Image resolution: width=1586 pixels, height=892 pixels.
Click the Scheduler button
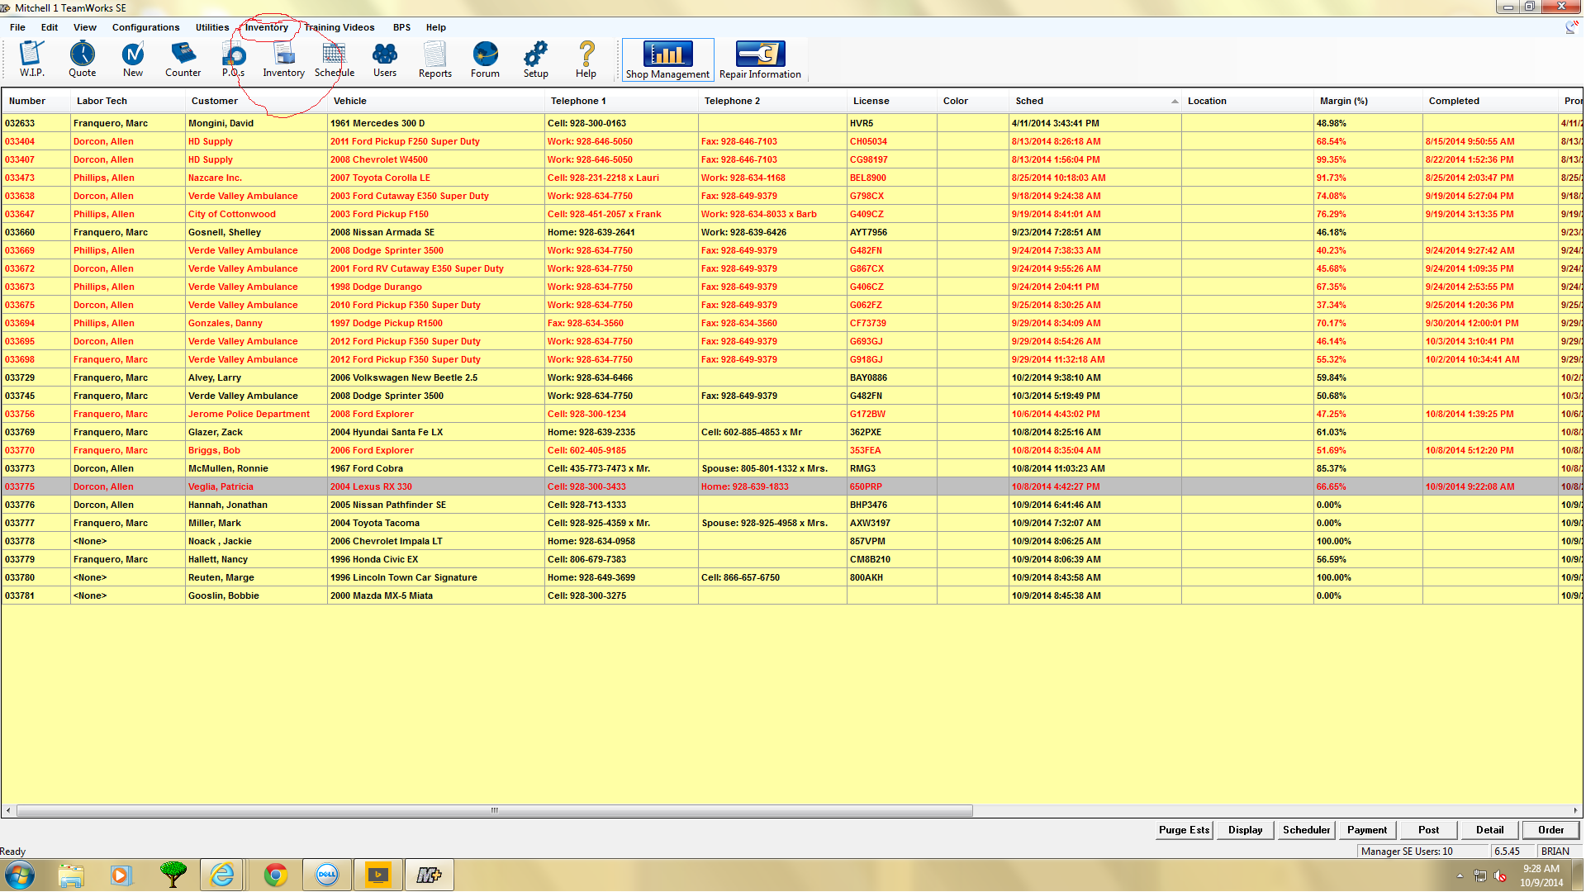click(1306, 830)
